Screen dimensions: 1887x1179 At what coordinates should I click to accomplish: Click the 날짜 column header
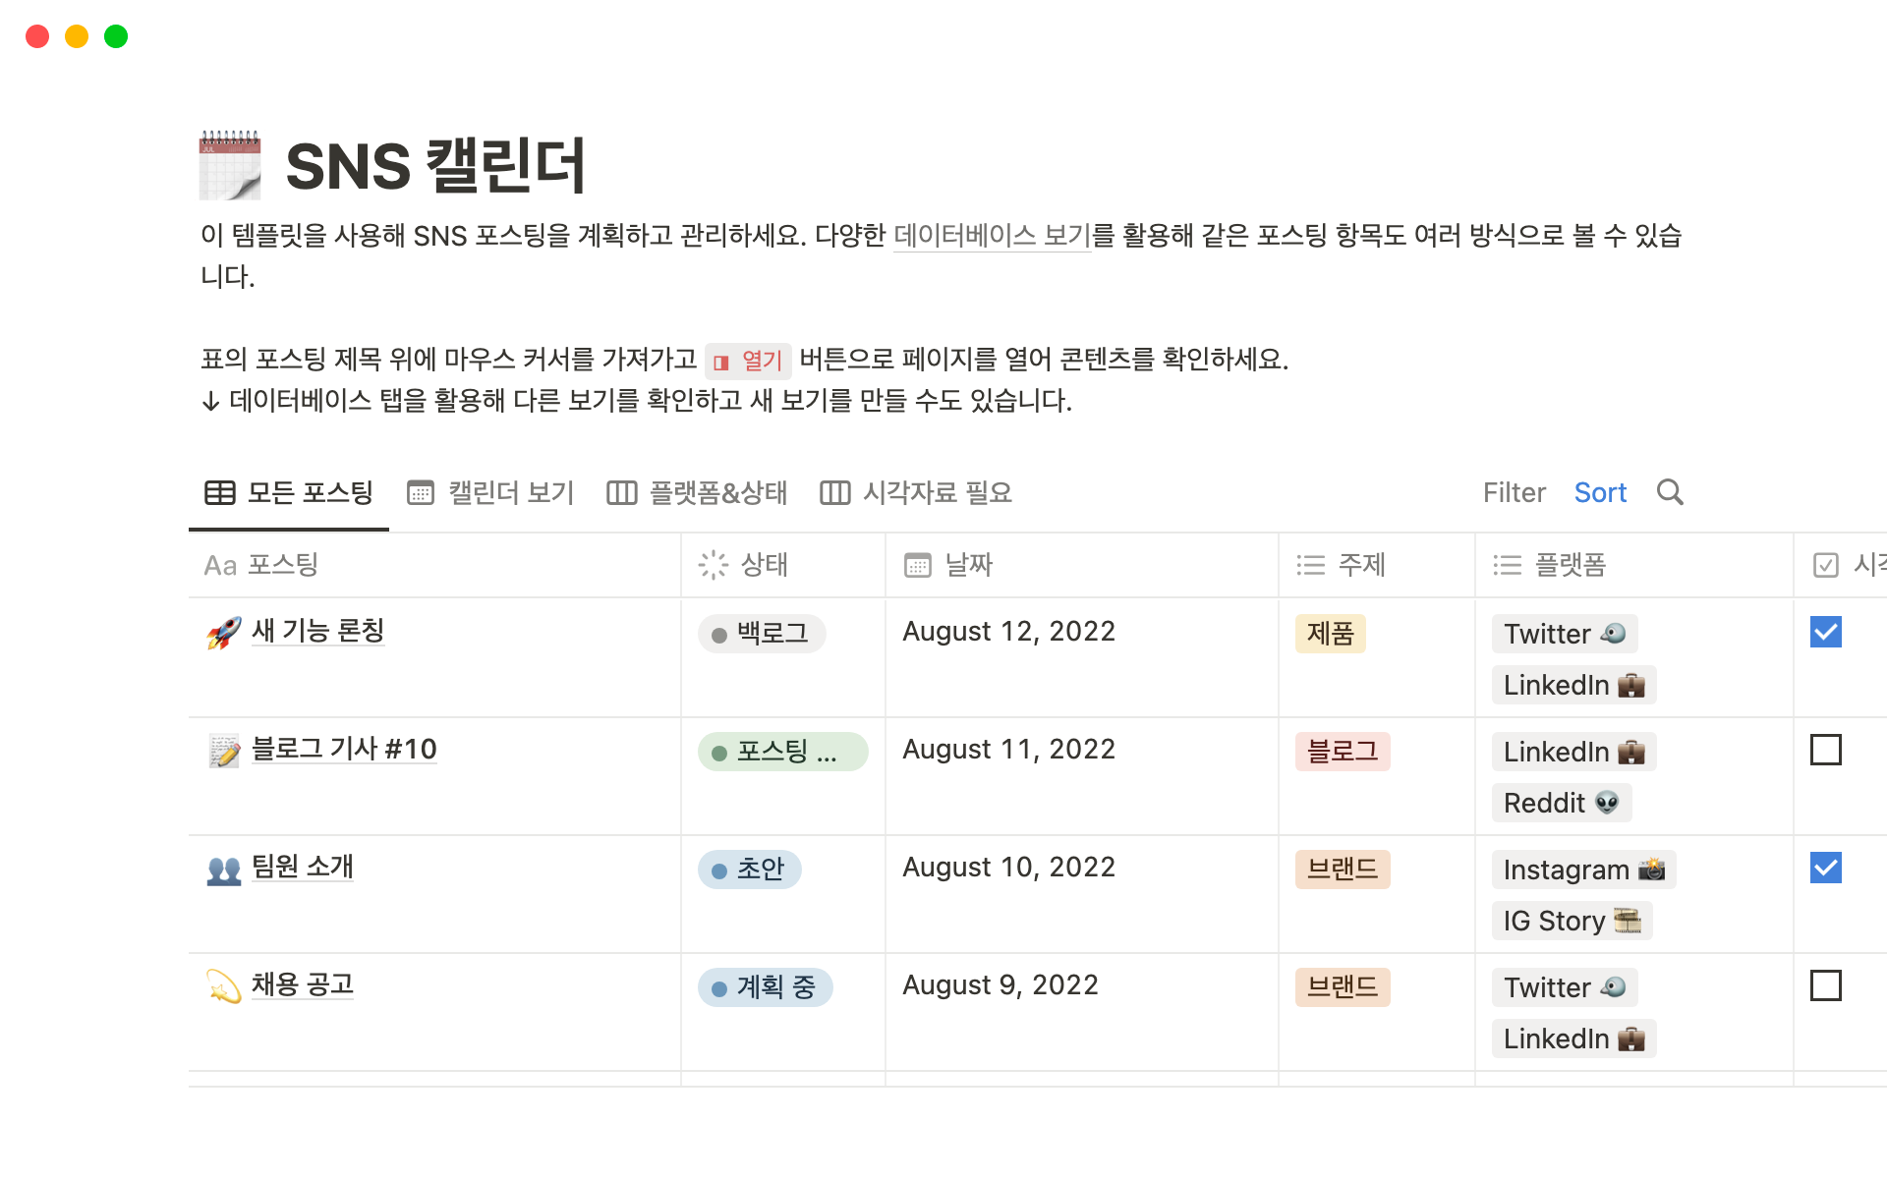point(968,565)
